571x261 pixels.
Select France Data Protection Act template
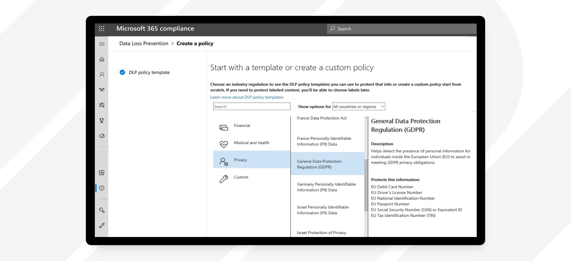[322, 118]
